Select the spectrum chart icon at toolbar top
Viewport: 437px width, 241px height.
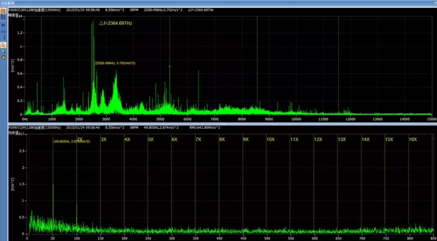point(3,10)
